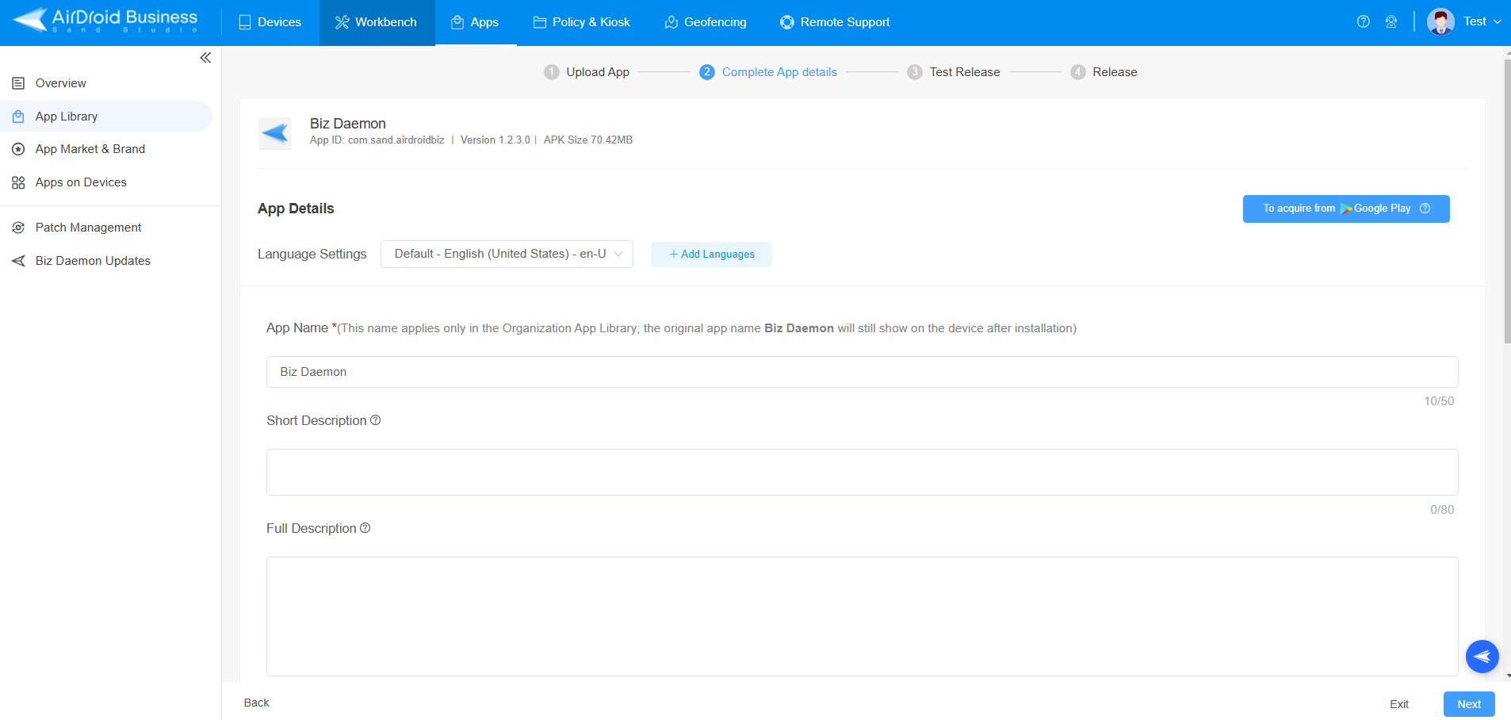Switch to the Geofencing section
1511x720 pixels.
click(706, 22)
